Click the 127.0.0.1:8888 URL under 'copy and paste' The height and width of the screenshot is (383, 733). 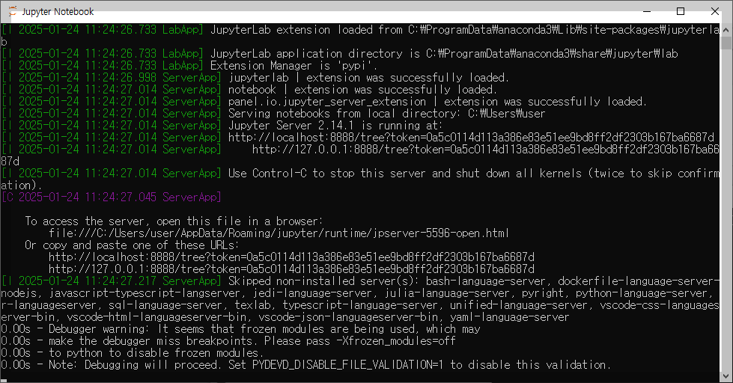coord(291,269)
